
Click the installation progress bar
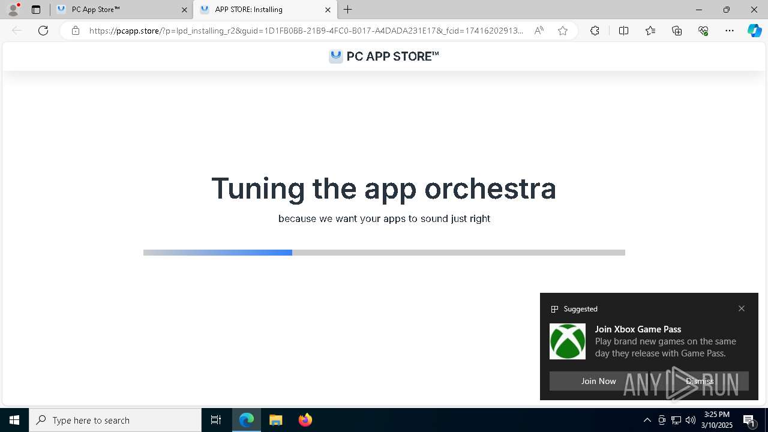coord(384,253)
